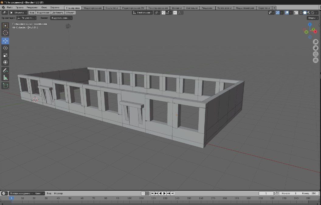Open the Файл menu
Viewport: 321px width, 205px height.
click(x=10, y=7)
